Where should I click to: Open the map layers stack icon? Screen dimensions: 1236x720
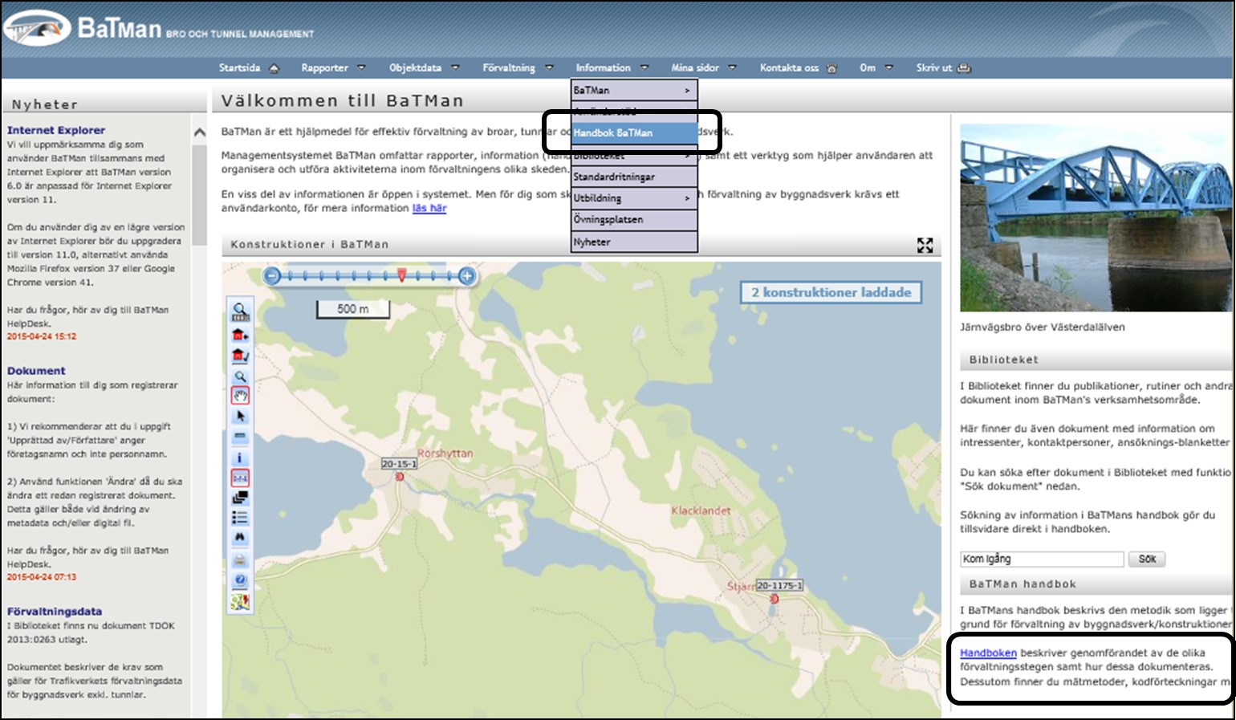(240, 498)
